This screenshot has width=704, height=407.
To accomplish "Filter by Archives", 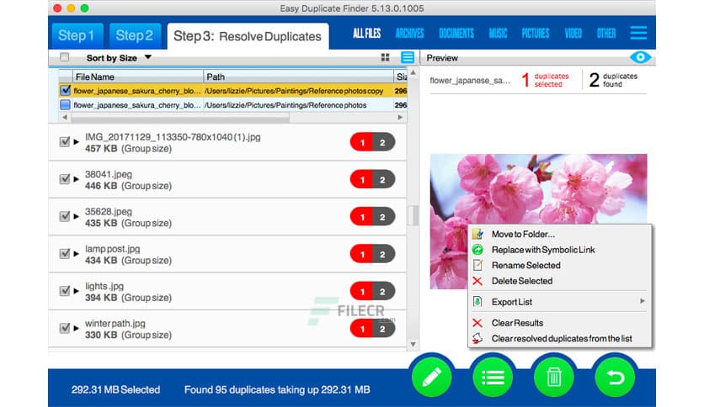I will pyautogui.click(x=409, y=33).
